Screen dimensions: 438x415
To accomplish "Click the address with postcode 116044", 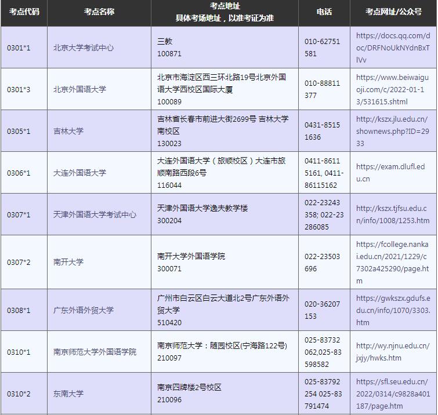I will [x=221, y=173].
